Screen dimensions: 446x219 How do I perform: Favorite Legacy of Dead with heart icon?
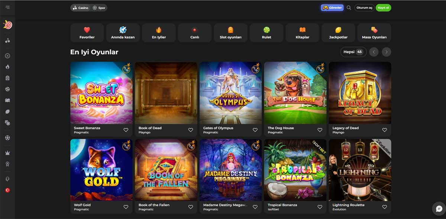[x=384, y=130]
